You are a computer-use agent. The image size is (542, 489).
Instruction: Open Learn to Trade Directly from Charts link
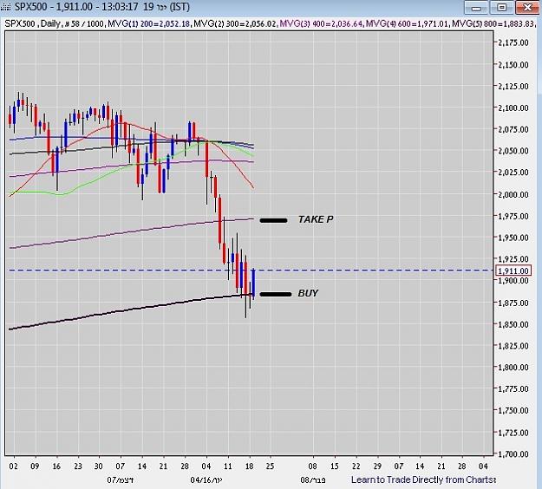pos(423,479)
